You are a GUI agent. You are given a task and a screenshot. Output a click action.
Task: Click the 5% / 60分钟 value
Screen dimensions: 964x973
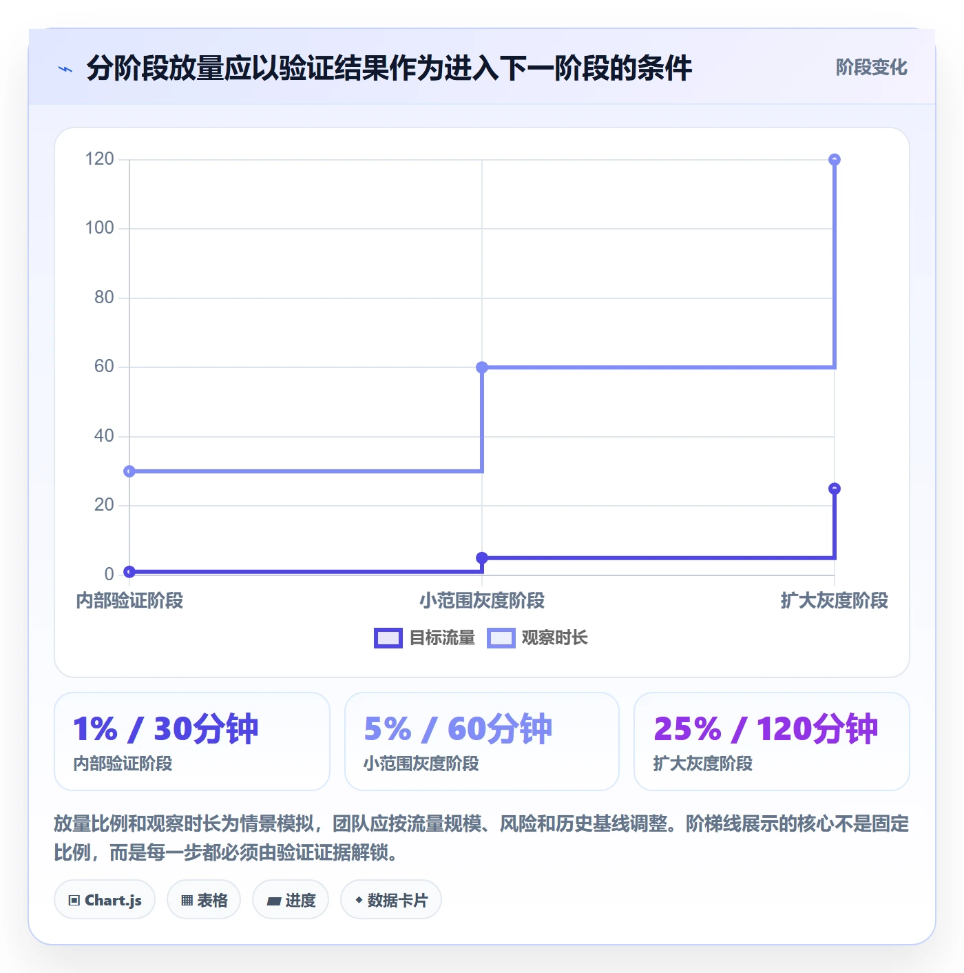click(458, 729)
